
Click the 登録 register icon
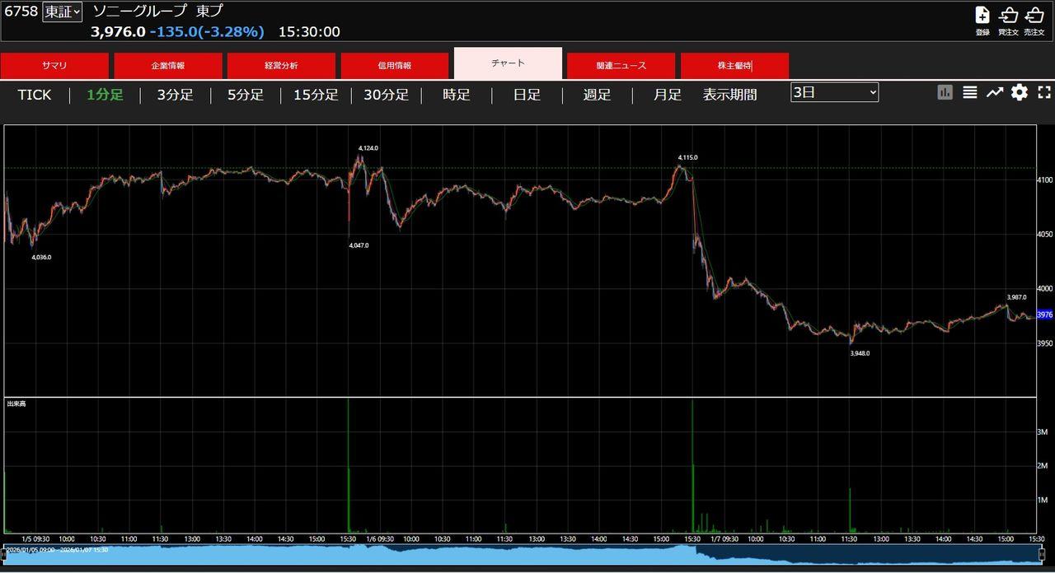tap(982, 16)
